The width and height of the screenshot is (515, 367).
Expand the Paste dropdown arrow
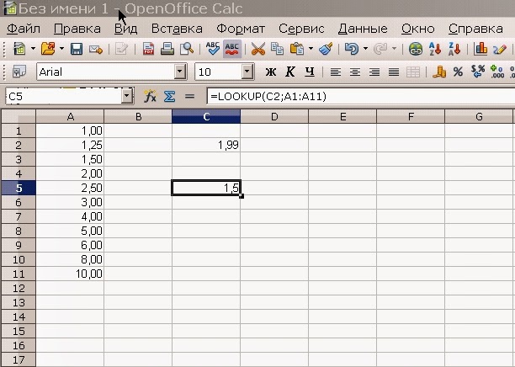point(311,49)
